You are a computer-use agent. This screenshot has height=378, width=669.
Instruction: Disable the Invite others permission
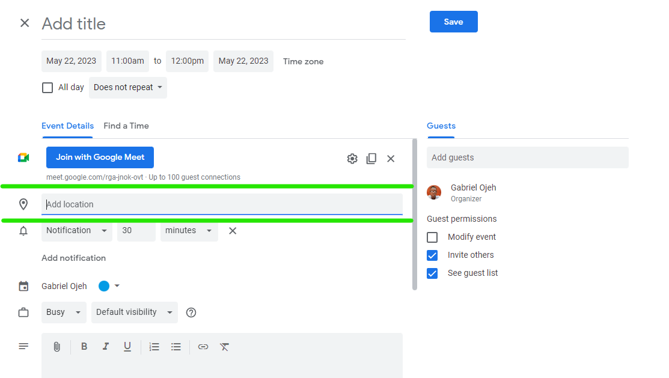click(x=432, y=255)
